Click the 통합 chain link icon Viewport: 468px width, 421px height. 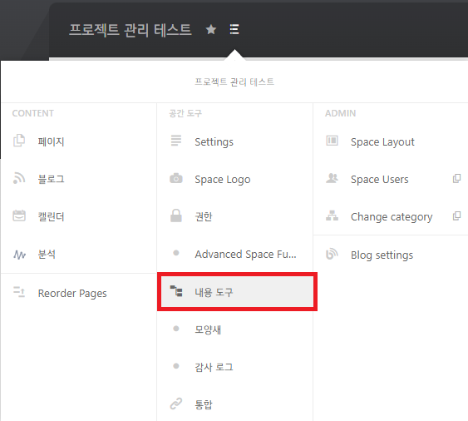pyautogui.click(x=176, y=404)
